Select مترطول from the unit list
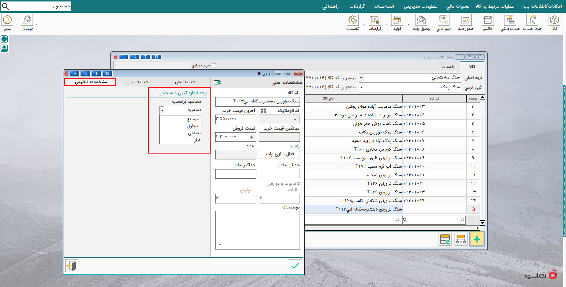The height and width of the screenshot is (287, 566). pyautogui.click(x=193, y=126)
